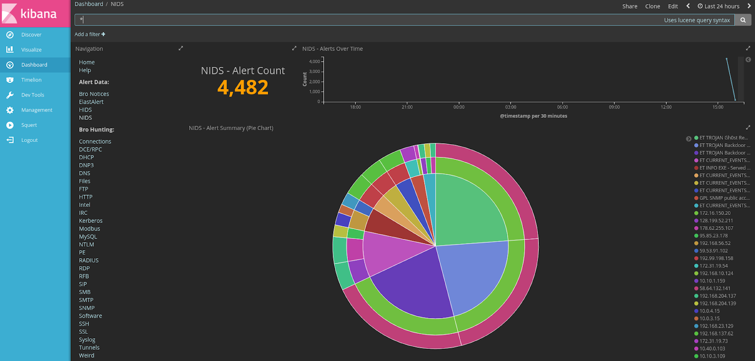Viewport: 755px width, 361px height.
Task: Open Timelion from the sidebar icon
Action: click(x=10, y=80)
